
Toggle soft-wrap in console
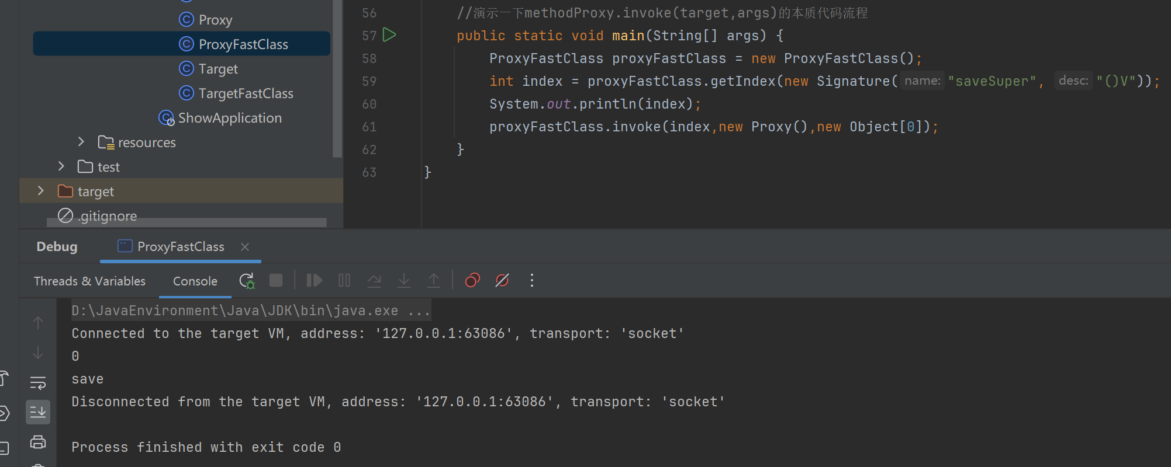click(x=38, y=382)
